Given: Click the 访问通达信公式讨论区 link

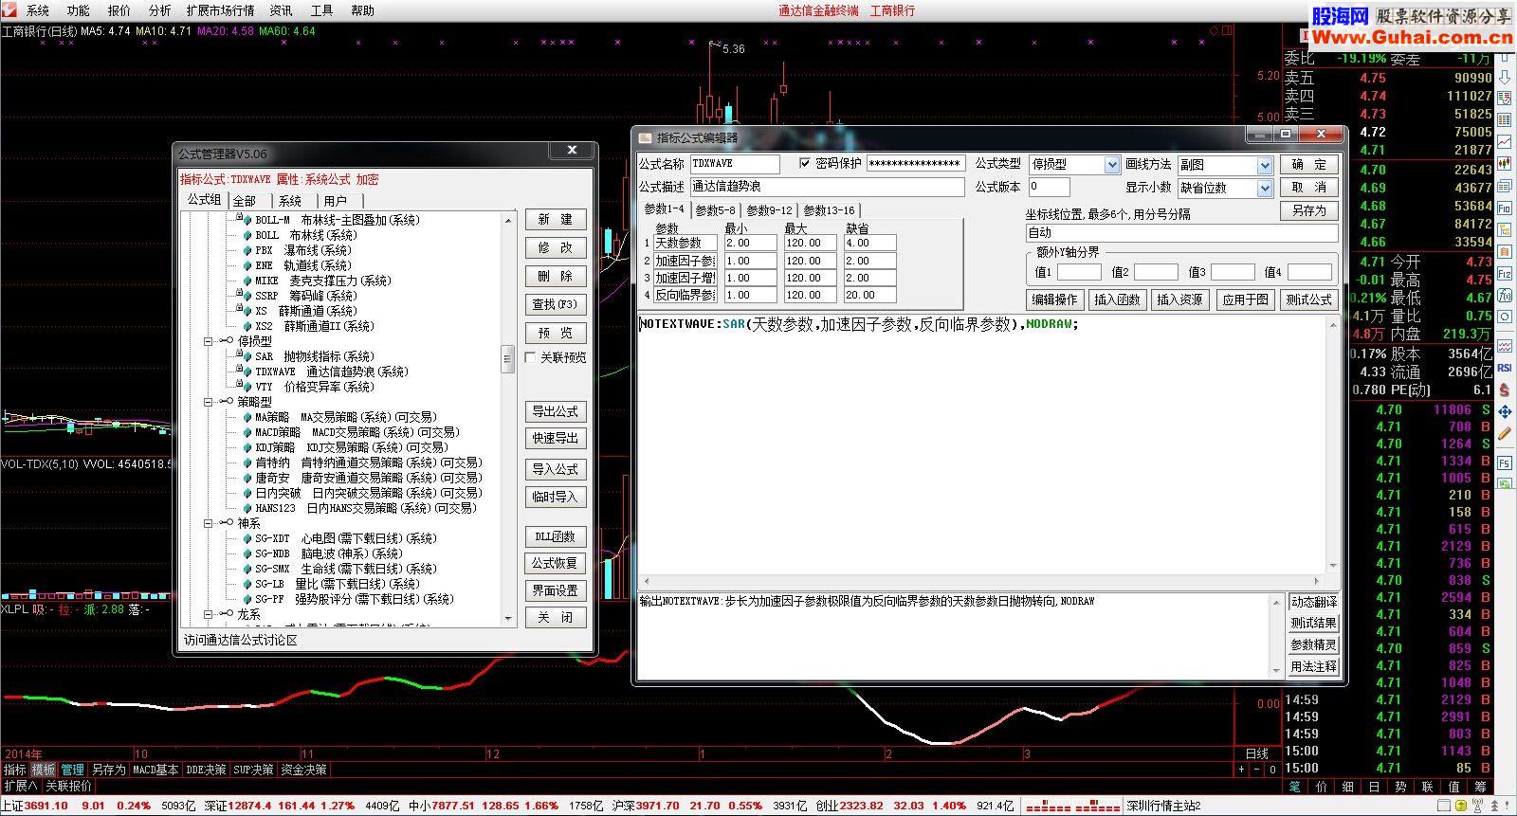Looking at the screenshot, I should coord(241,640).
